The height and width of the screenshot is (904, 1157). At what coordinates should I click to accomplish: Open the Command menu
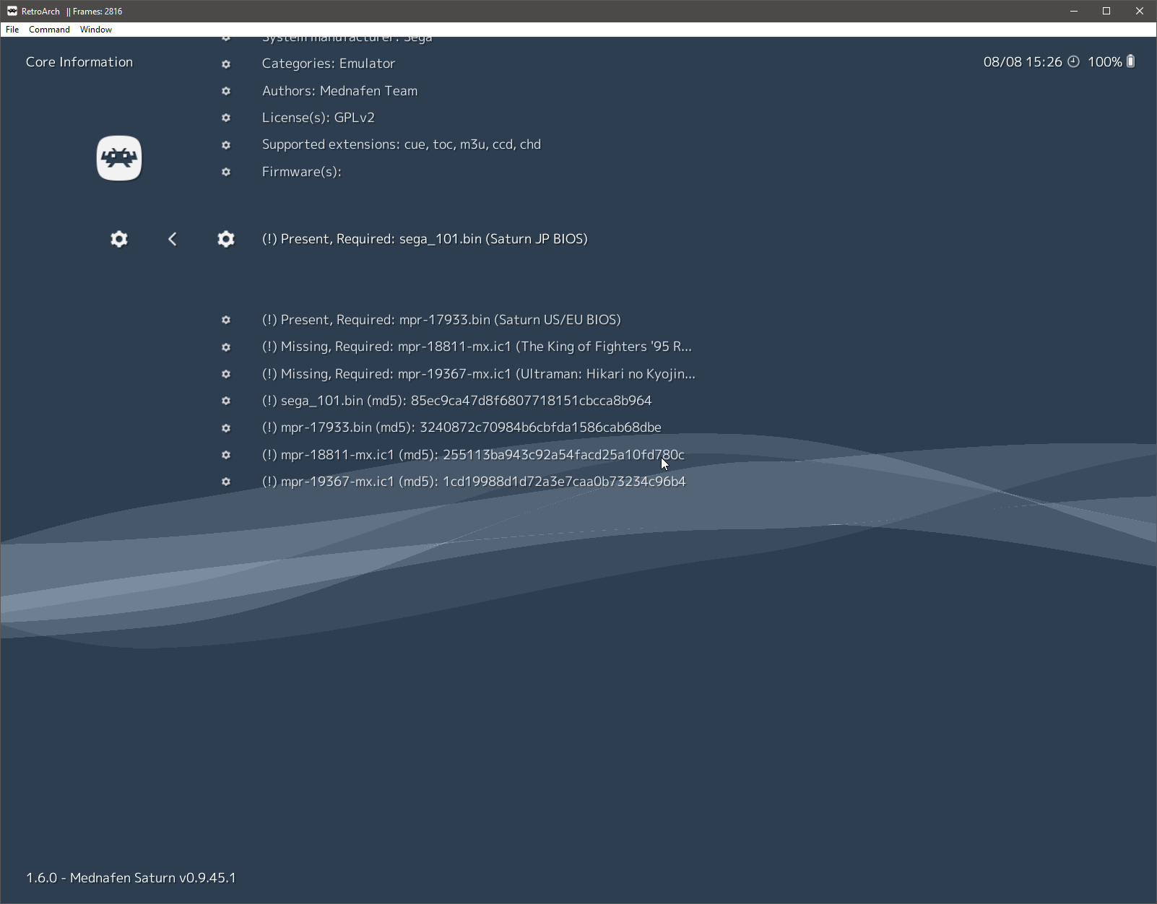49,30
